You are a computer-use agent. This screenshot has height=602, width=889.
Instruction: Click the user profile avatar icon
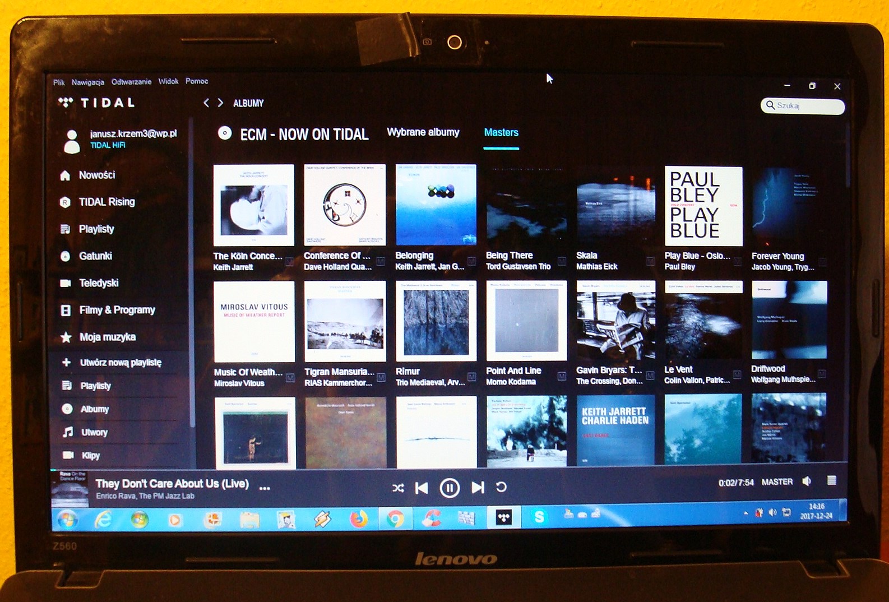coord(72,141)
